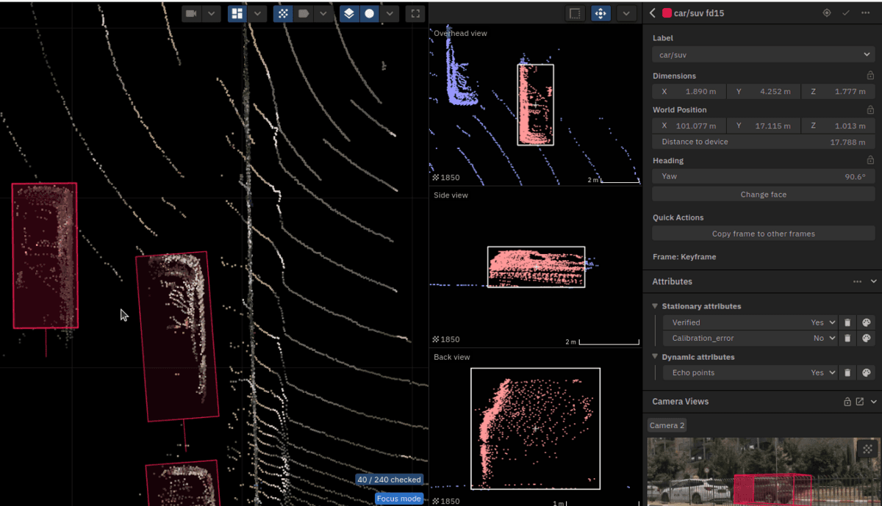Select the leftmost red cuboid in main view
The height and width of the screenshot is (506, 882).
click(45, 255)
